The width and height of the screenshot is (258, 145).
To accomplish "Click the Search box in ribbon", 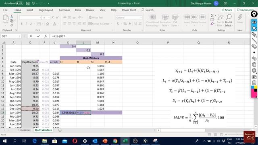I will (x=148, y=10).
